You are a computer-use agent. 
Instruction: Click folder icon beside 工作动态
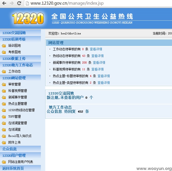pos(4,72)
